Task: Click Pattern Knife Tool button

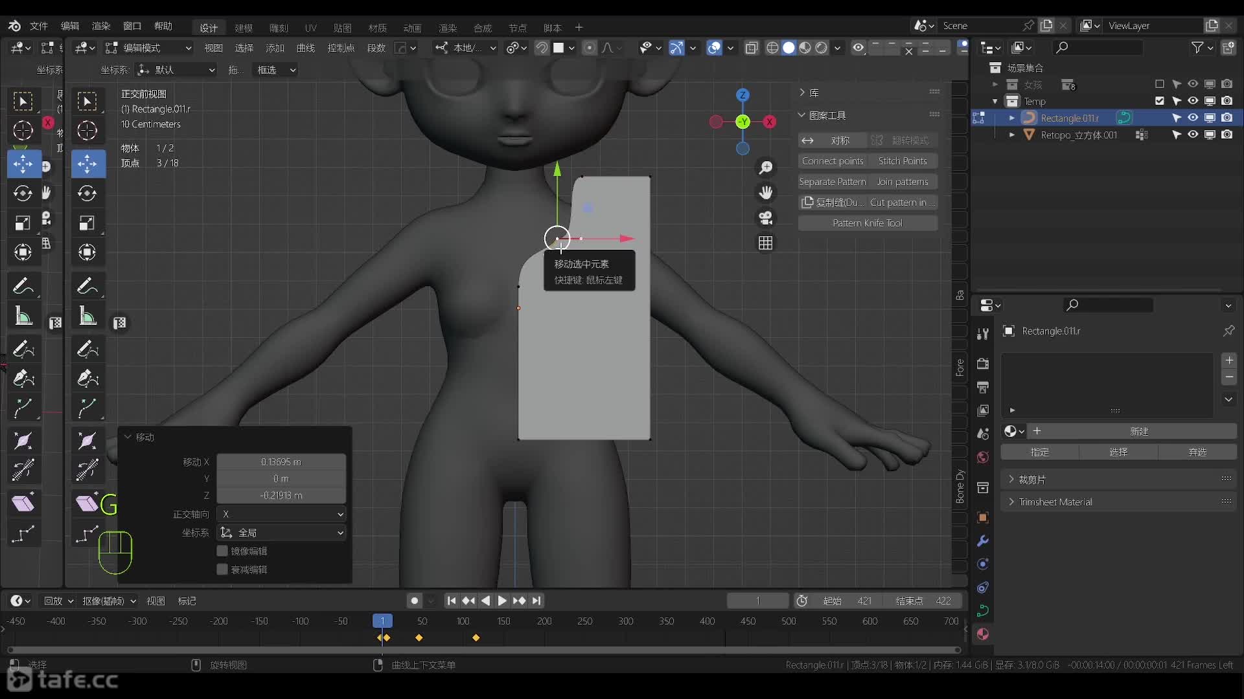Action: click(x=868, y=223)
